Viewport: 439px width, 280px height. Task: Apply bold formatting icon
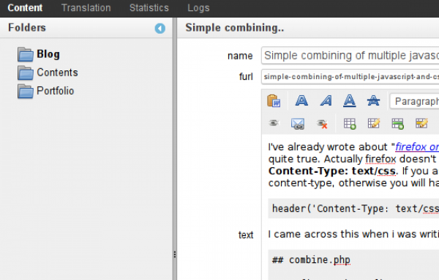click(x=301, y=100)
